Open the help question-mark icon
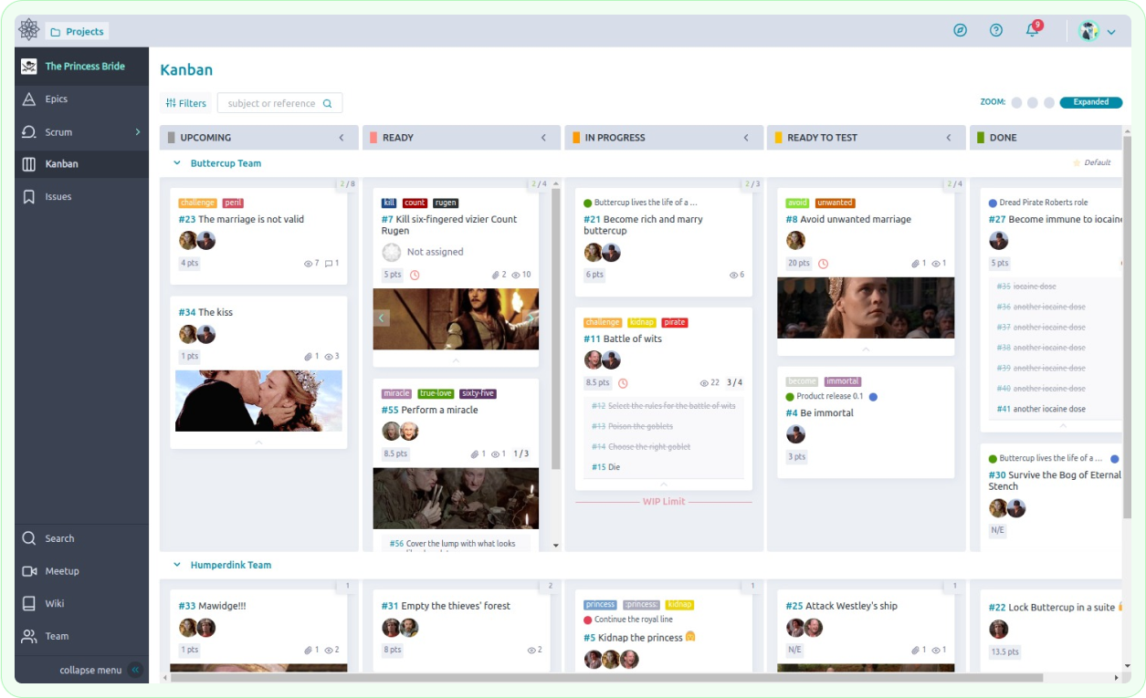Screen dimensions: 1146x698 995,30
